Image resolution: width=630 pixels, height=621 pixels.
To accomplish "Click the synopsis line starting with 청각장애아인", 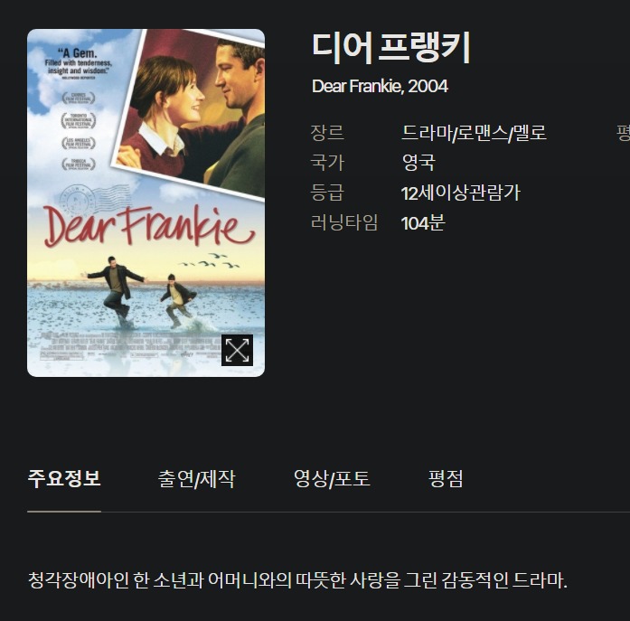I will pyautogui.click(x=297, y=580).
